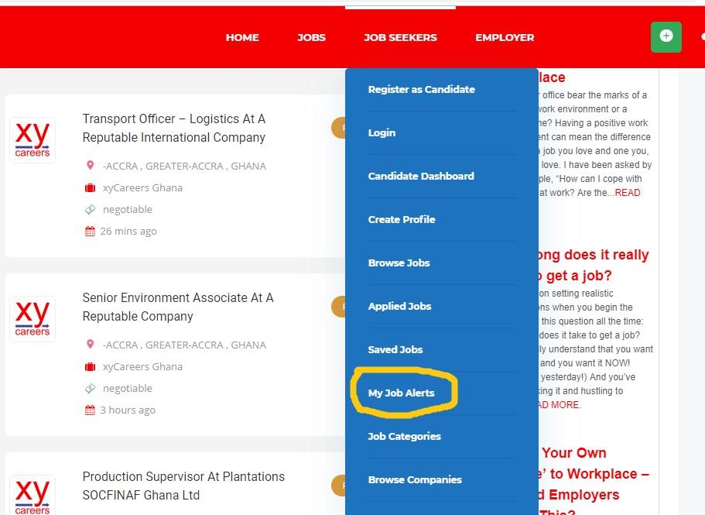The height and width of the screenshot is (515, 705).
Task: Open Job Categories from dropdown
Action: tap(404, 436)
